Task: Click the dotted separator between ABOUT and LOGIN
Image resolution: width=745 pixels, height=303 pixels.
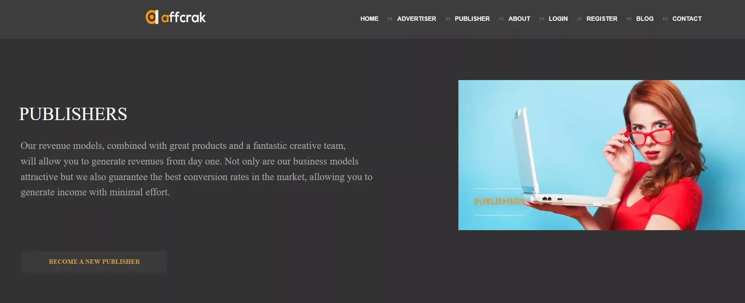Action: 541,19
